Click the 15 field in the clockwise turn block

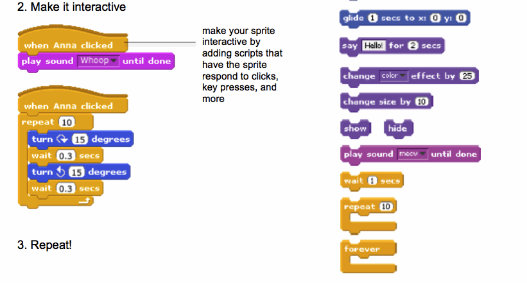(x=79, y=139)
